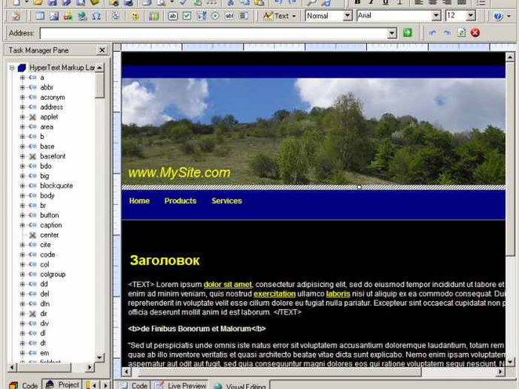This screenshot has width=519, height=389.
Task: Click the checklist icon at toolbar start
Action: pos(16,16)
